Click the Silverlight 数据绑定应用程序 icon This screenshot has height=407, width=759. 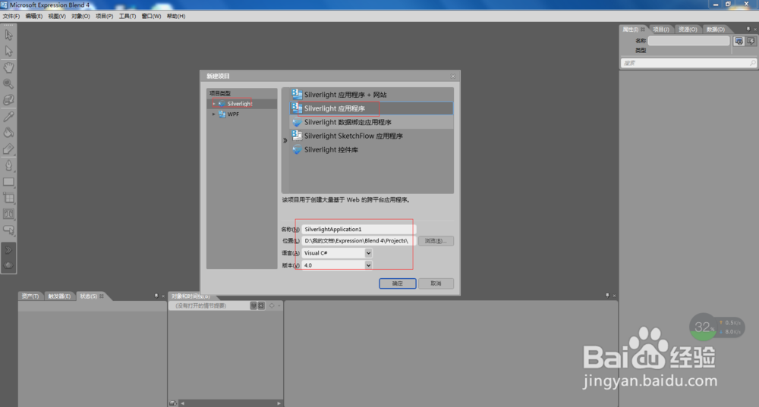point(297,122)
